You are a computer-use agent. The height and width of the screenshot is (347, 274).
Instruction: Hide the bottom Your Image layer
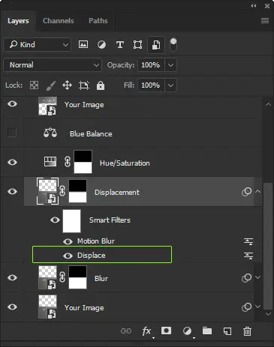pyautogui.click(x=12, y=307)
